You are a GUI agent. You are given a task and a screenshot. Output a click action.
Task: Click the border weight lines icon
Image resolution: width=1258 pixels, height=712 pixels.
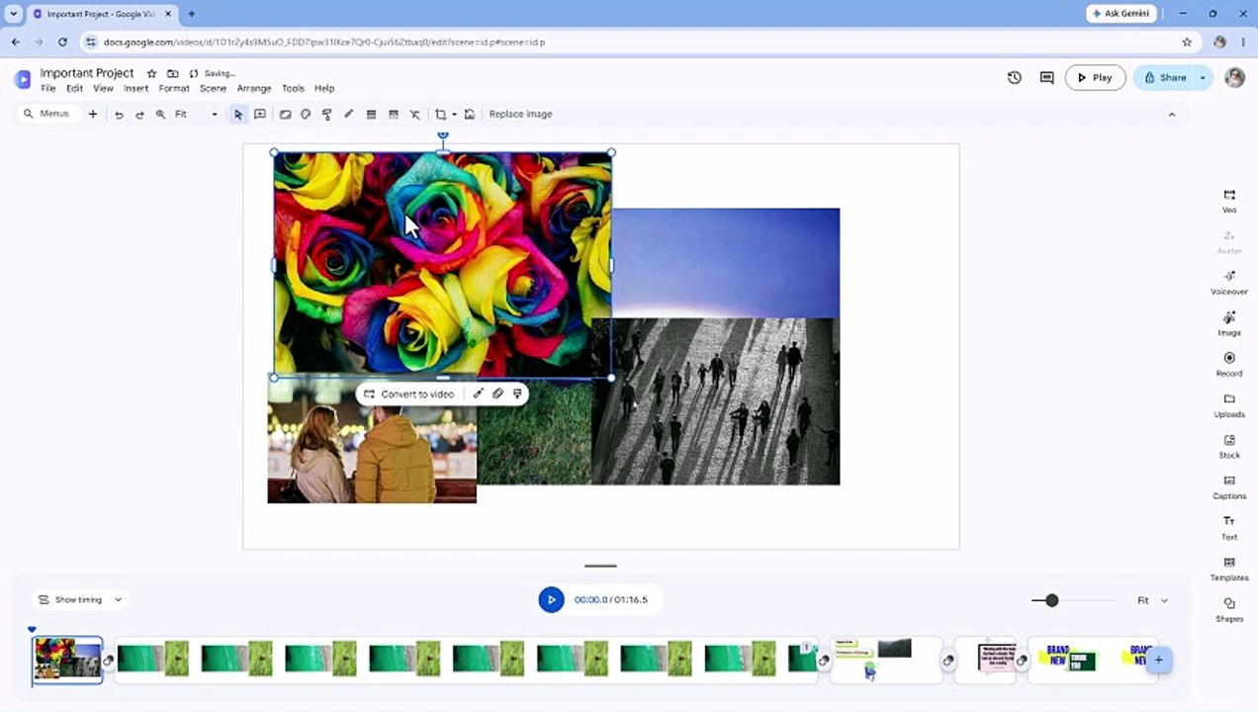(371, 115)
